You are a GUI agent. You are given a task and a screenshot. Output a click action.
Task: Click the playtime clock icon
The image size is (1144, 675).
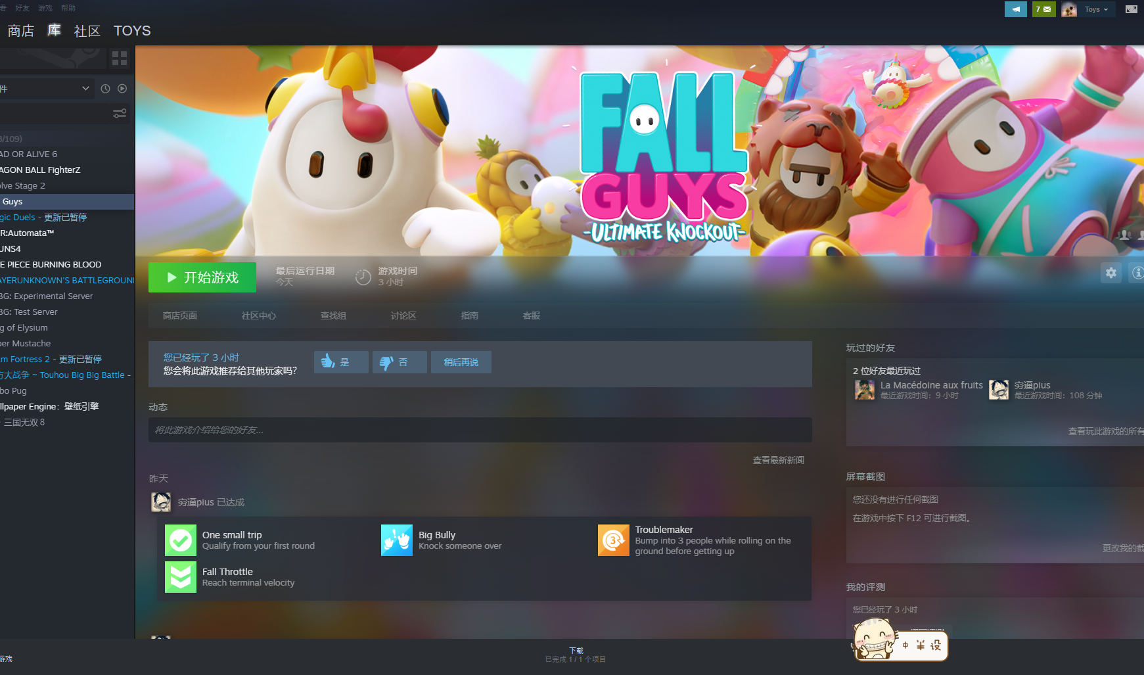(x=363, y=277)
